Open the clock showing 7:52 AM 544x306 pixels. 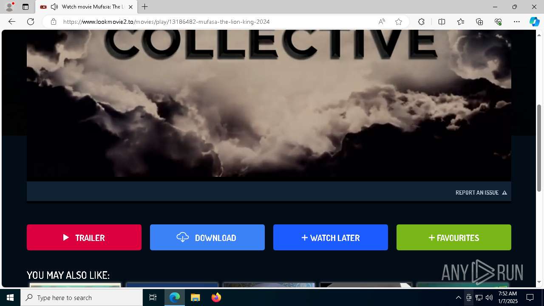507,297
